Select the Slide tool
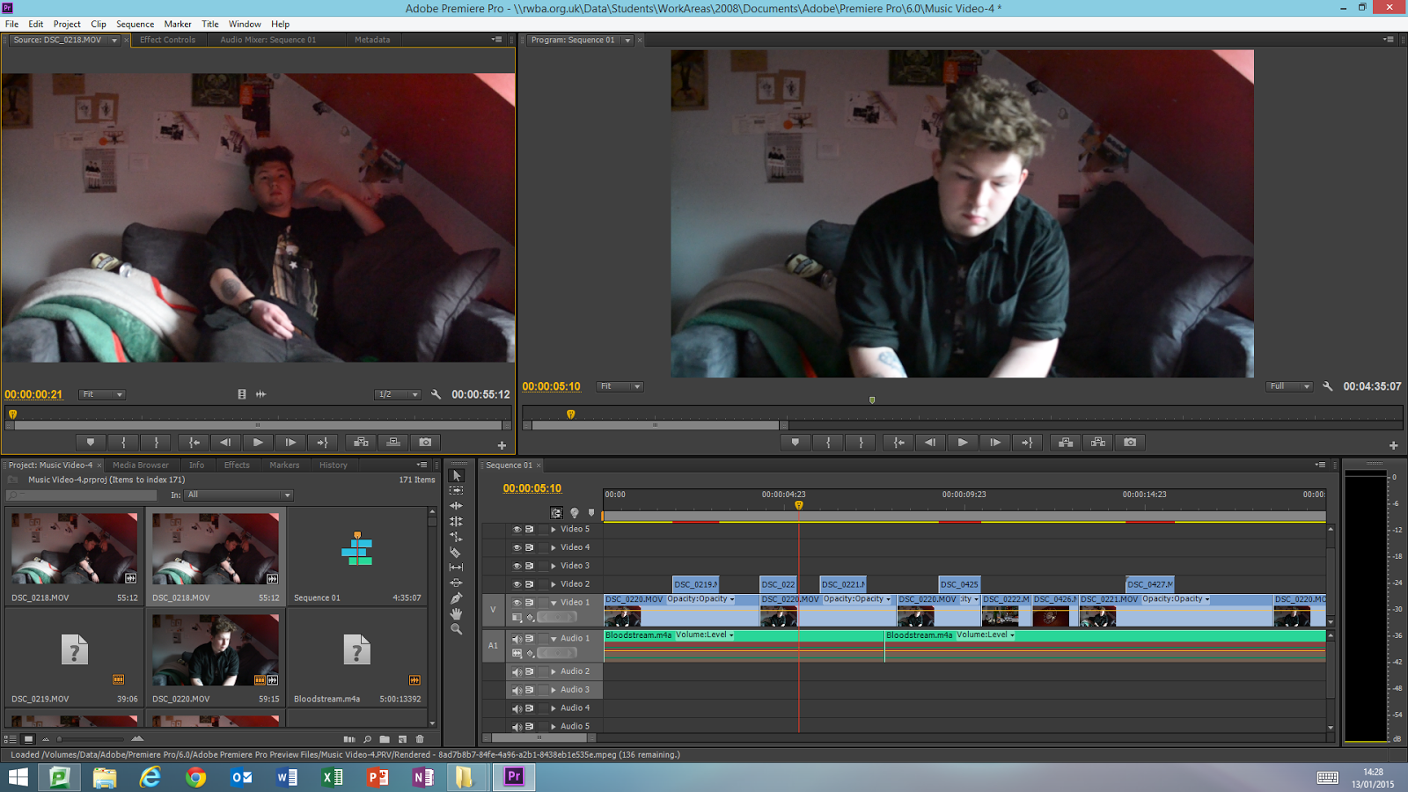Image resolution: width=1408 pixels, height=792 pixels. 456,583
